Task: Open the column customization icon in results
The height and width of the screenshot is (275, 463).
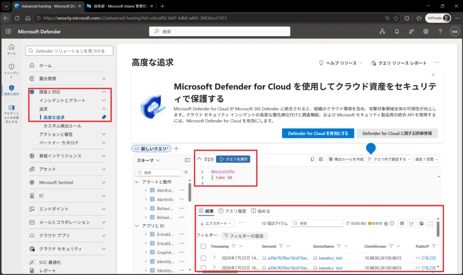Action: click(x=421, y=223)
